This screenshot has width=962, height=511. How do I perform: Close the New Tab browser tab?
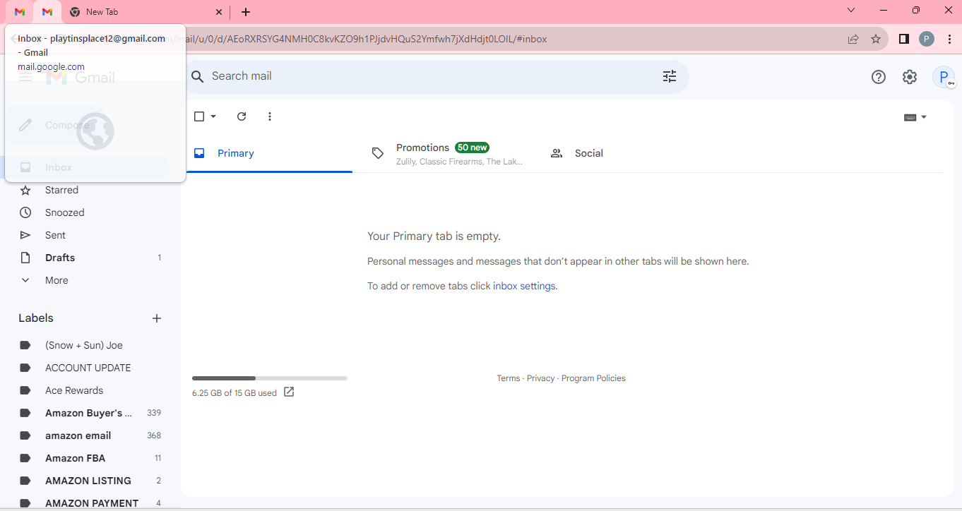click(x=219, y=12)
